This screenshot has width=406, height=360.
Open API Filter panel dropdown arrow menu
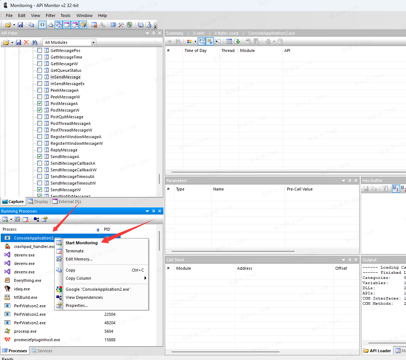(x=148, y=33)
